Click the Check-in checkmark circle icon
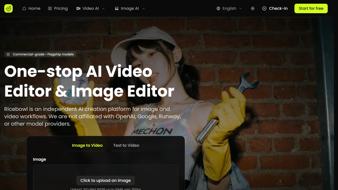338x190 pixels. [264, 8]
